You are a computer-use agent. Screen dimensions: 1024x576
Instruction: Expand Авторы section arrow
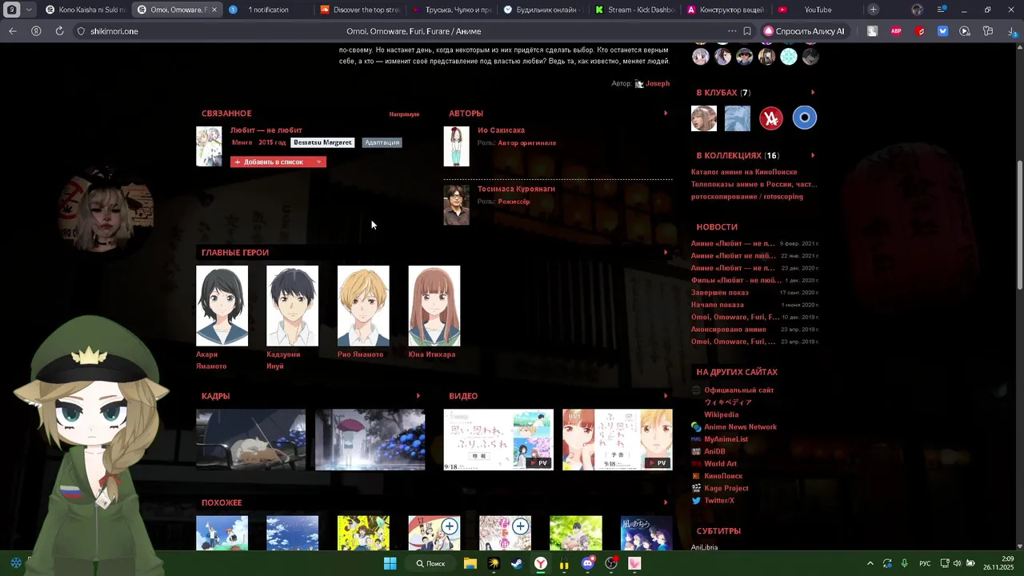[x=666, y=113]
